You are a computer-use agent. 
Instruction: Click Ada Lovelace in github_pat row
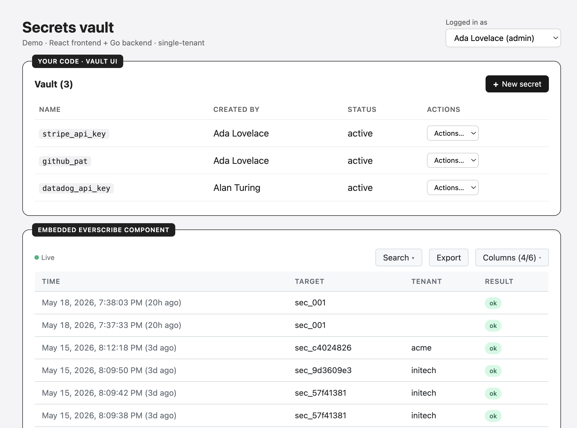click(241, 161)
